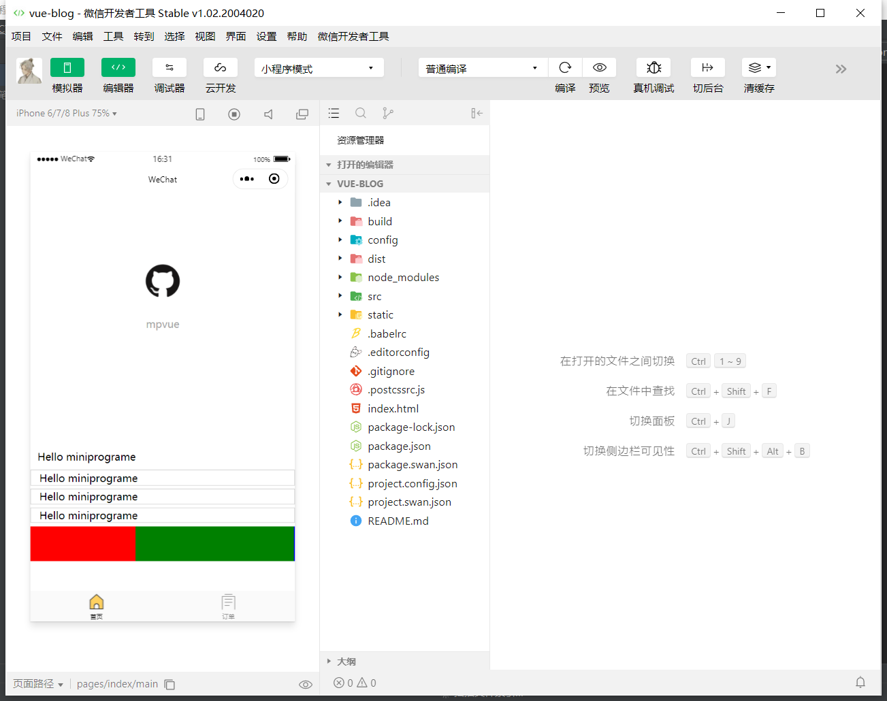Open the iPhone 6/7/8 Plus device dropdown
The height and width of the screenshot is (701, 887).
pyautogui.click(x=67, y=113)
